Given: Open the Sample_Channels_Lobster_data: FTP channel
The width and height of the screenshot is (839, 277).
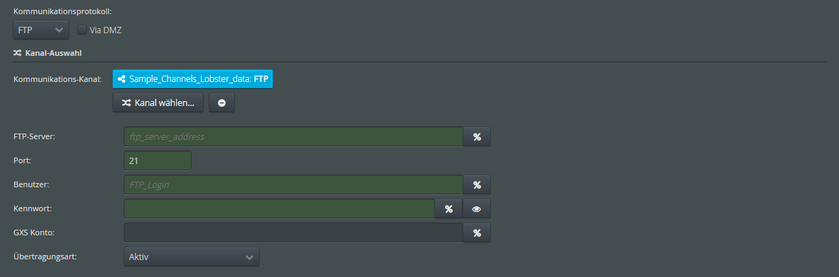Looking at the screenshot, I should 192,79.
